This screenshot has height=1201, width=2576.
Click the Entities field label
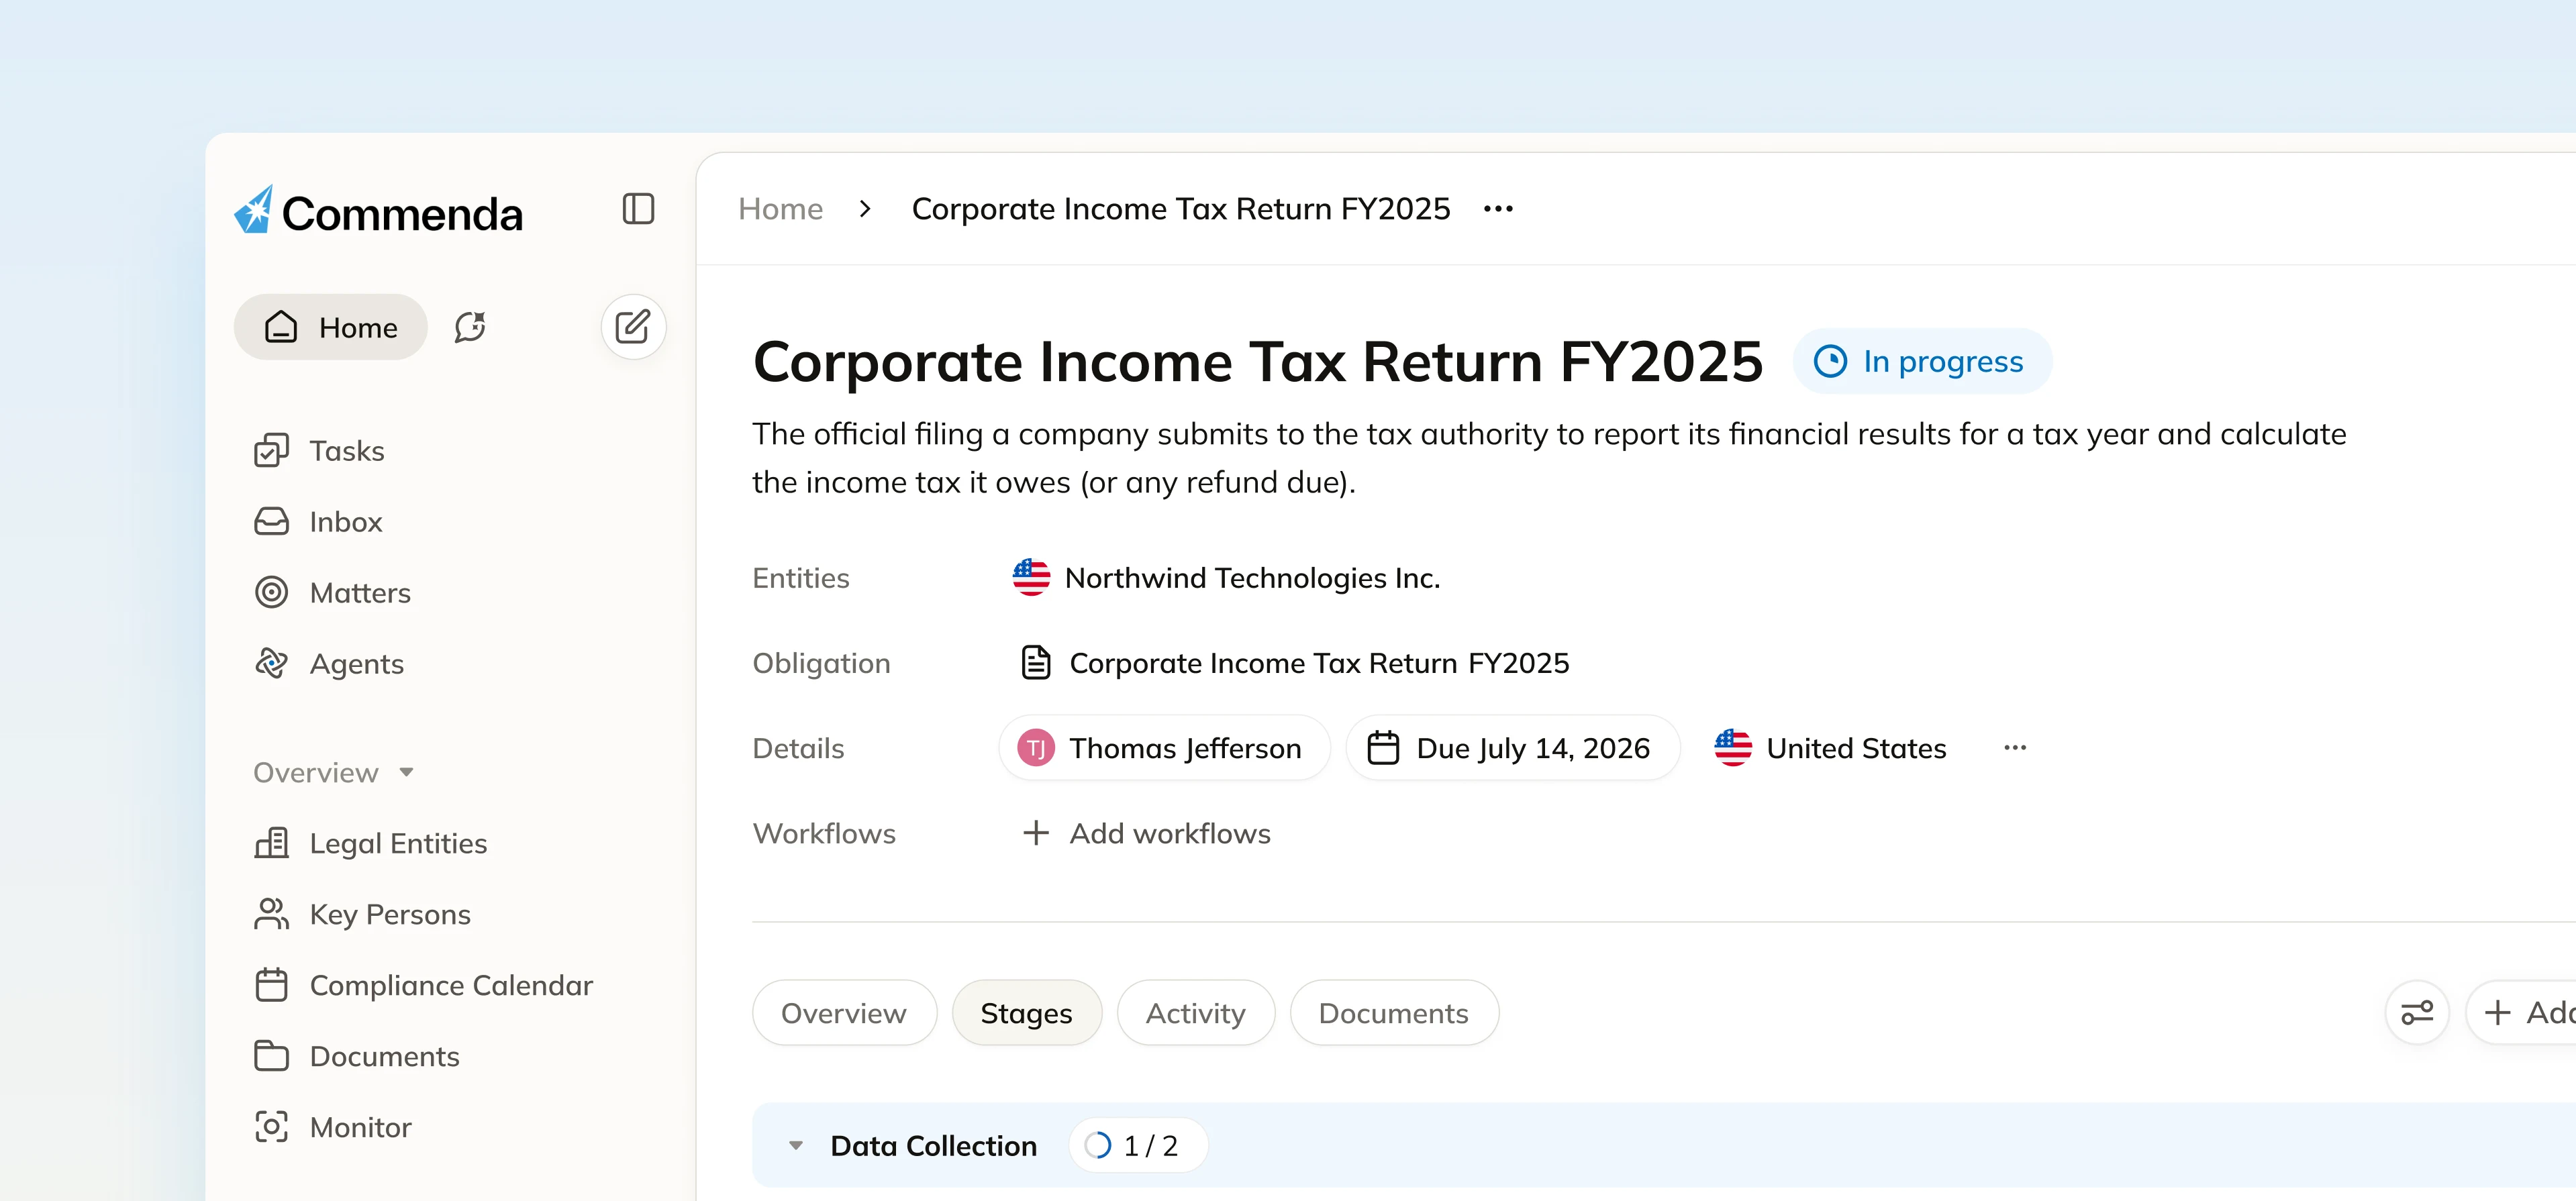click(801, 579)
